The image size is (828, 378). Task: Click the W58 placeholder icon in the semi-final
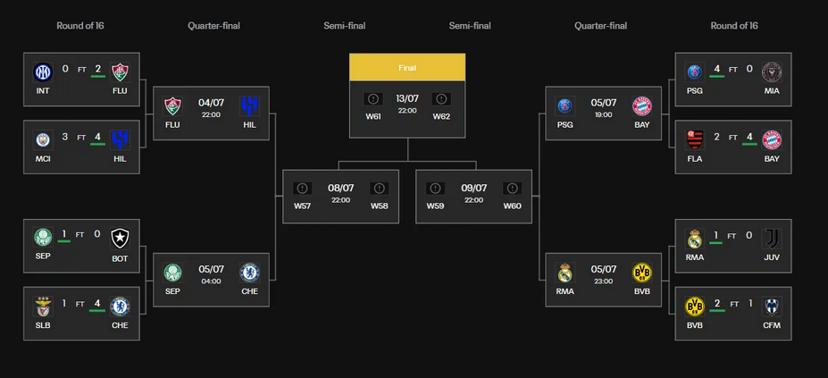click(x=379, y=189)
